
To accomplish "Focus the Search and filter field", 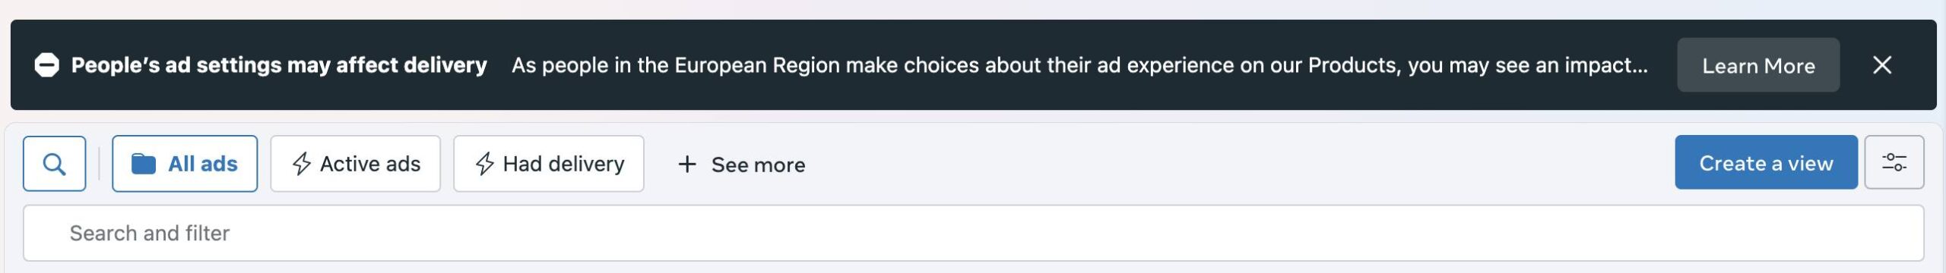I will [x=974, y=233].
